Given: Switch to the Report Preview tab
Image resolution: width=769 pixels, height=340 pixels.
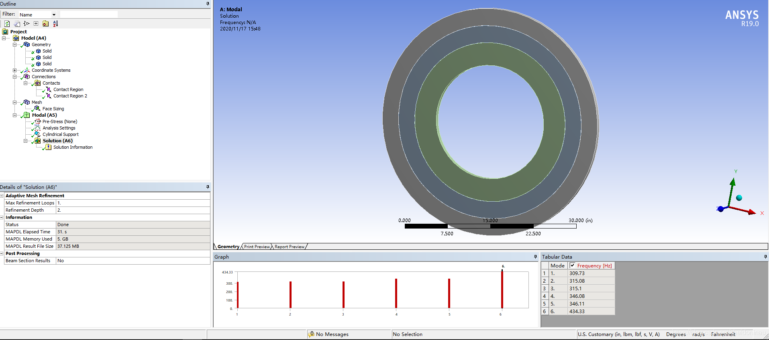Looking at the screenshot, I should pyautogui.click(x=290, y=247).
